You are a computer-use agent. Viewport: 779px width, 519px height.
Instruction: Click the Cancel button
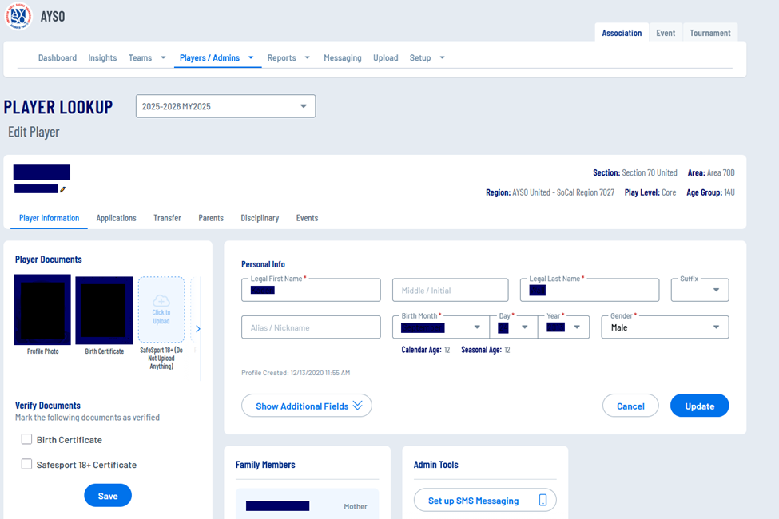[x=630, y=406]
